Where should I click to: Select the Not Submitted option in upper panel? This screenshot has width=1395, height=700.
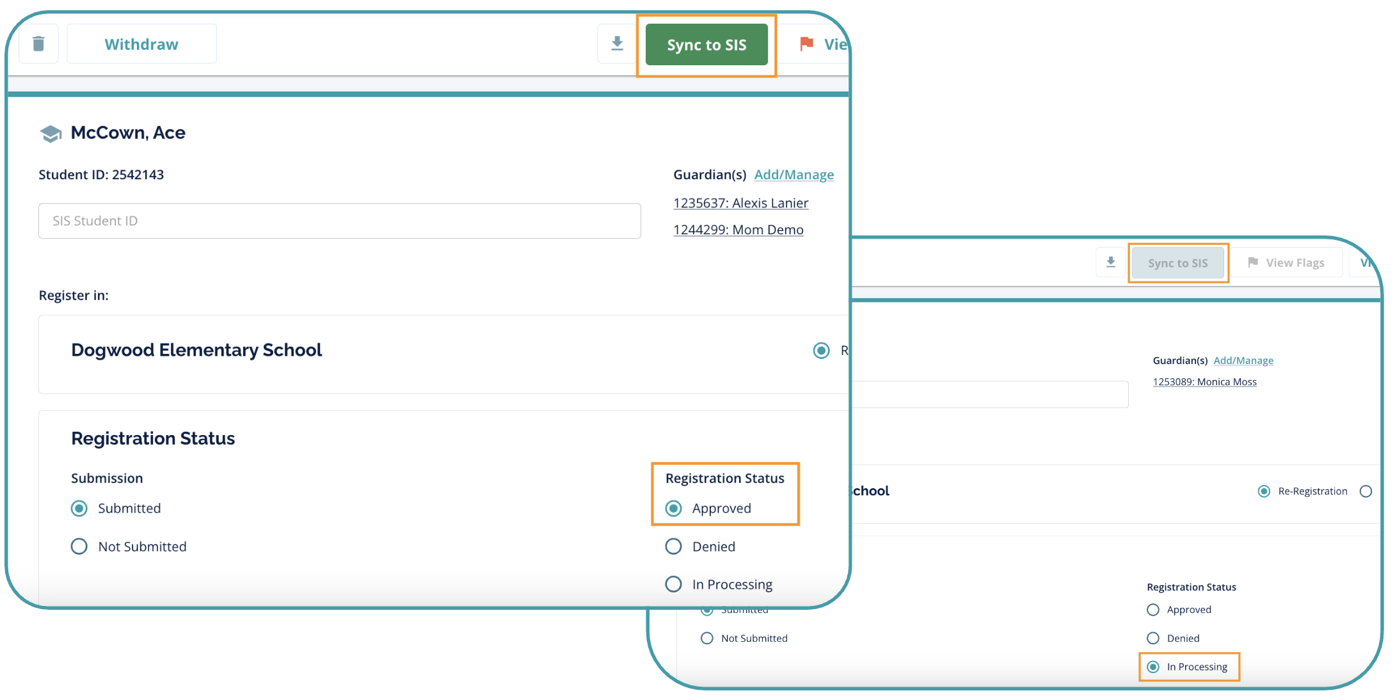[x=79, y=546]
